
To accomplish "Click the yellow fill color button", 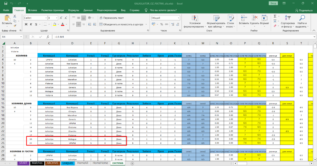I will (54, 24).
